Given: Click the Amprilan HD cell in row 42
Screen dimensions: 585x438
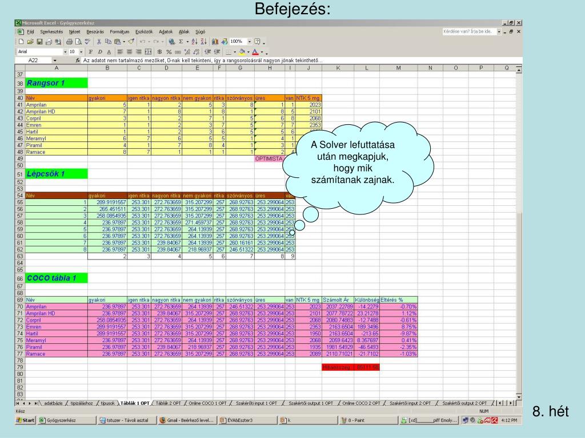Looking at the screenshot, I should tap(57, 112).
